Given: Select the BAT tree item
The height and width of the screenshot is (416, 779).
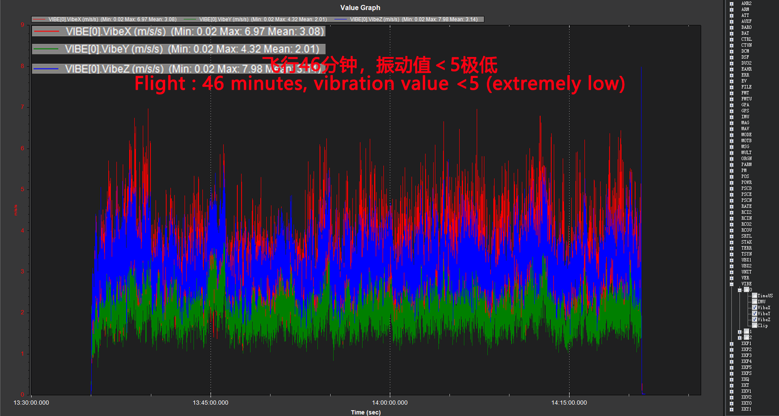Looking at the screenshot, I should point(745,33).
